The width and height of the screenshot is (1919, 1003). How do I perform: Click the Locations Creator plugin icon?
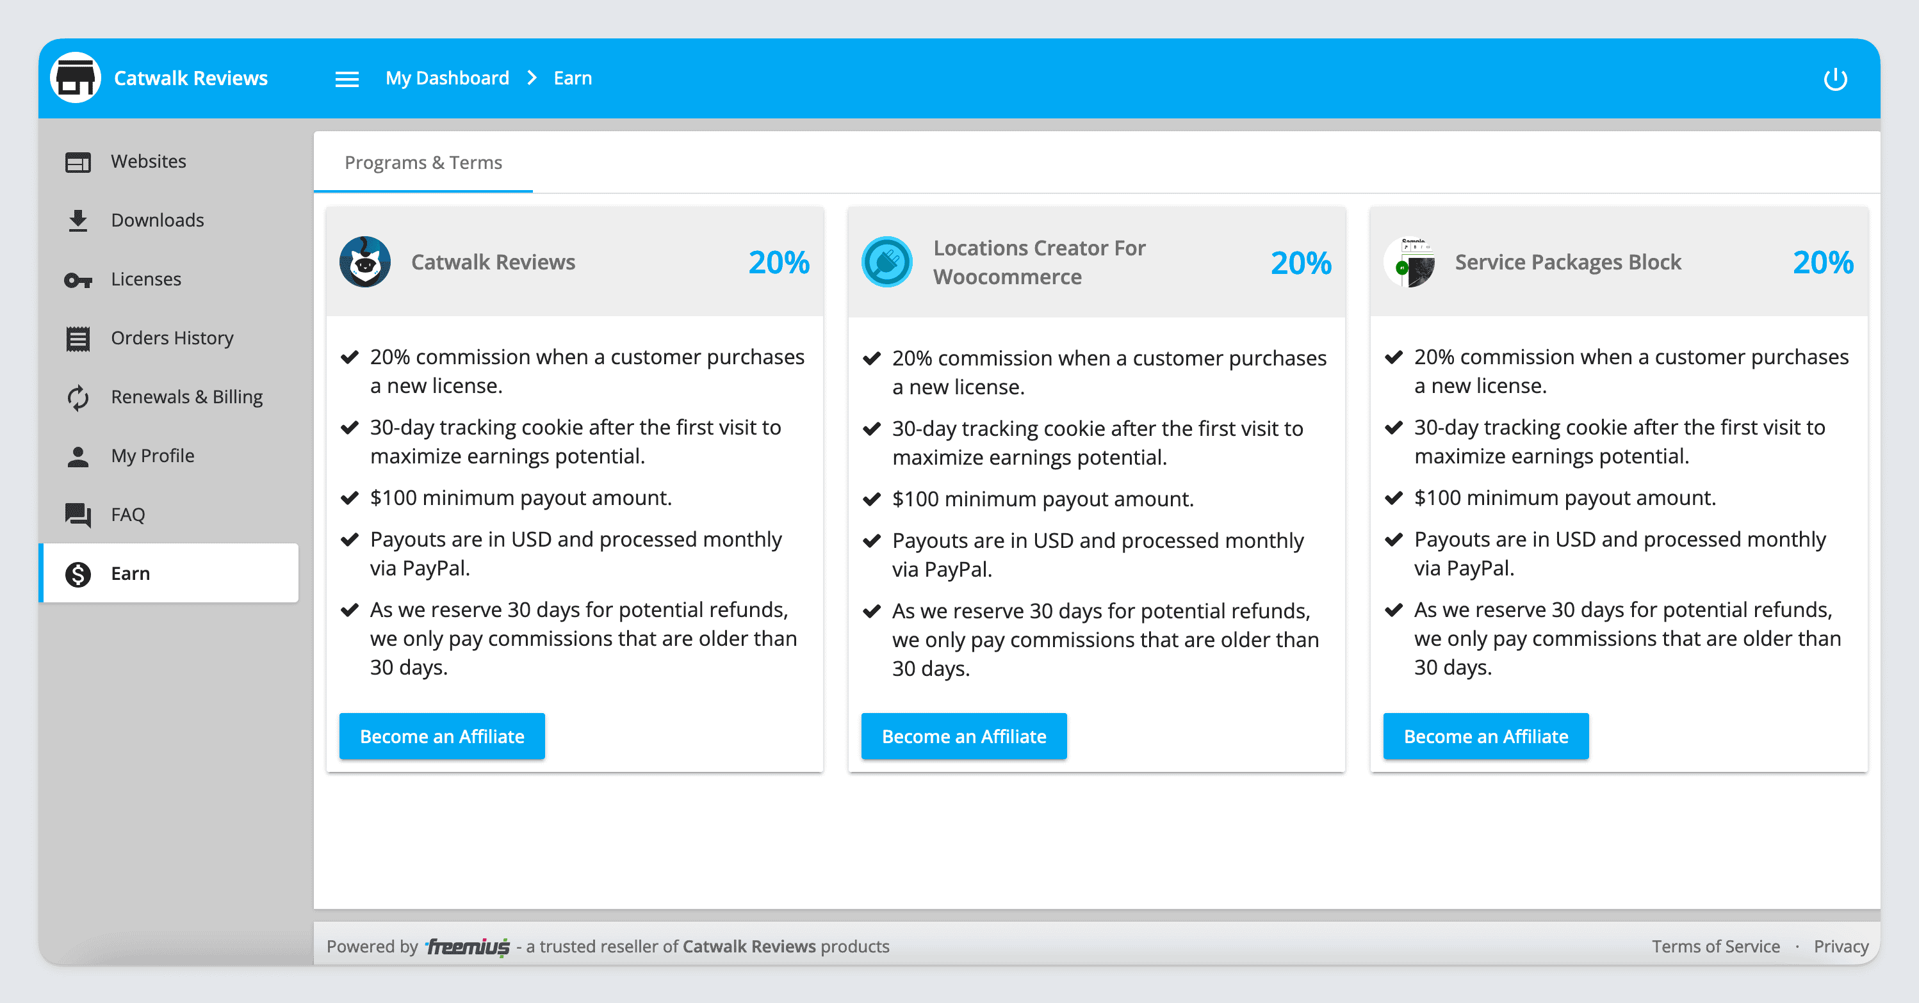click(x=886, y=262)
